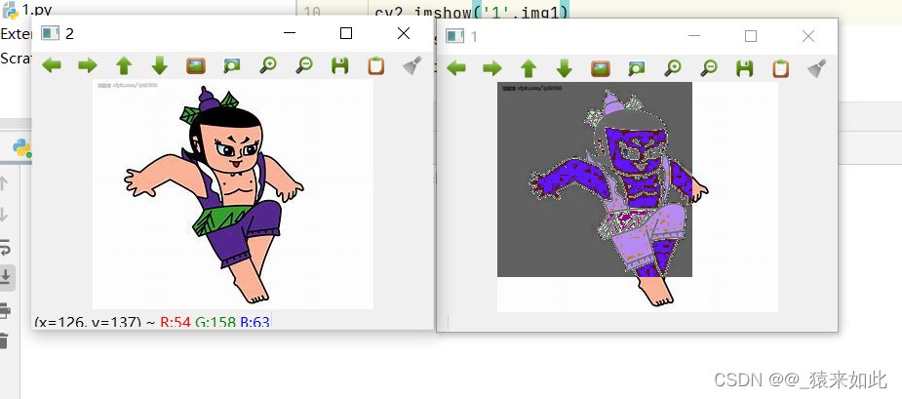Viewport: 902px width, 399px height.
Task: Click the up arrow in PyCharm's run sidebar
Action: click(x=4, y=183)
